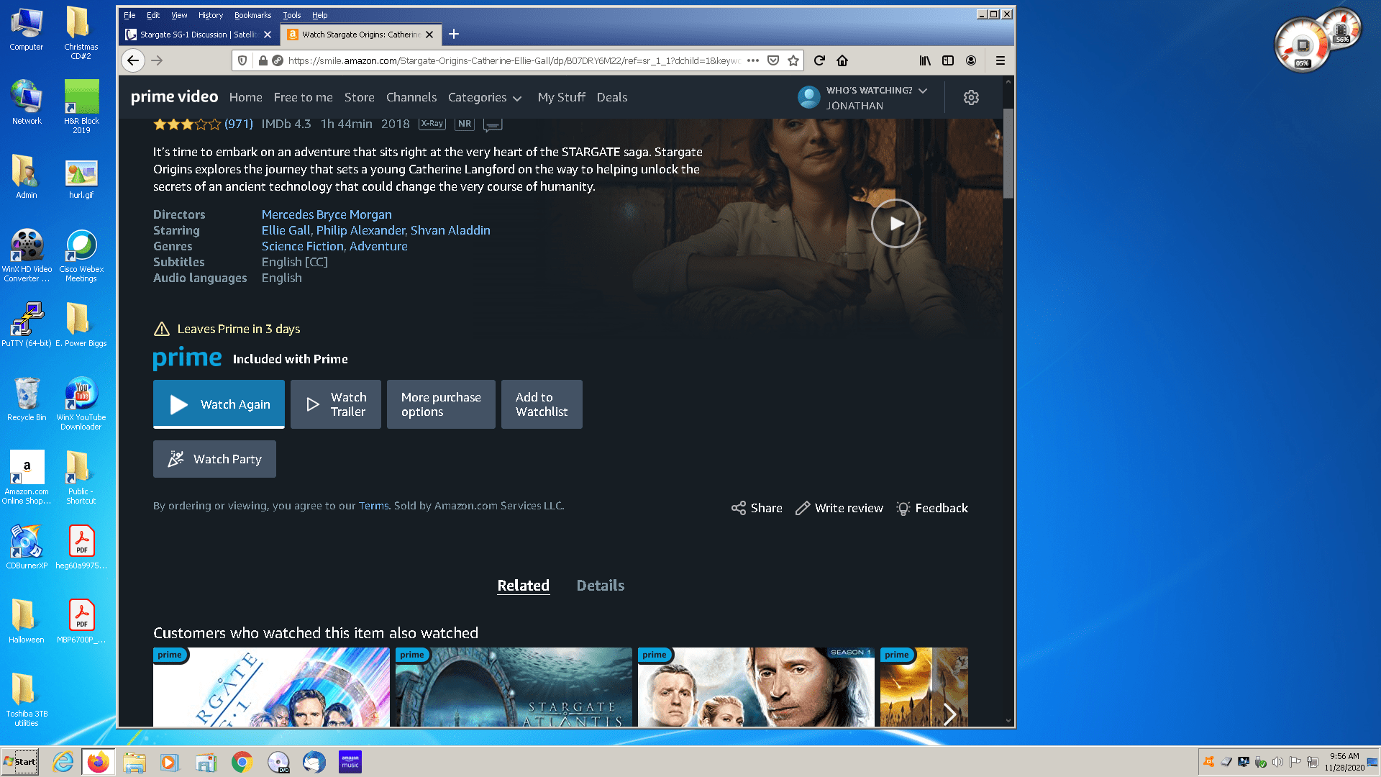Save page to Pocket icon
Screen dimensions: 1381x777
(773, 60)
